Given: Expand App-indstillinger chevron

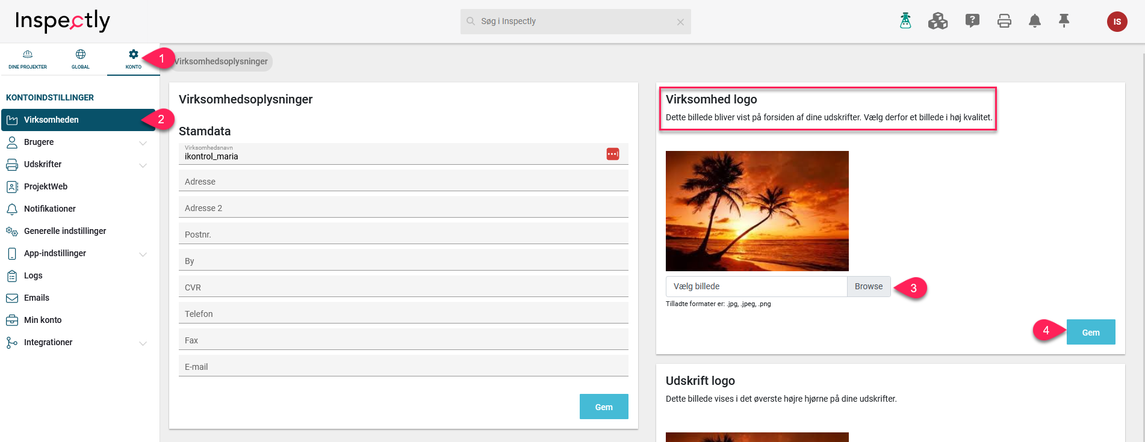Looking at the screenshot, I should (x=143, y=254).
